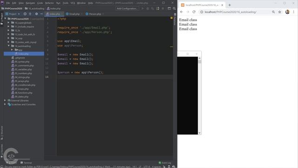The height and width of the screenshot is (168, 298).
Task: Open the Navigate menu
Action: click(x=30, y=3)
